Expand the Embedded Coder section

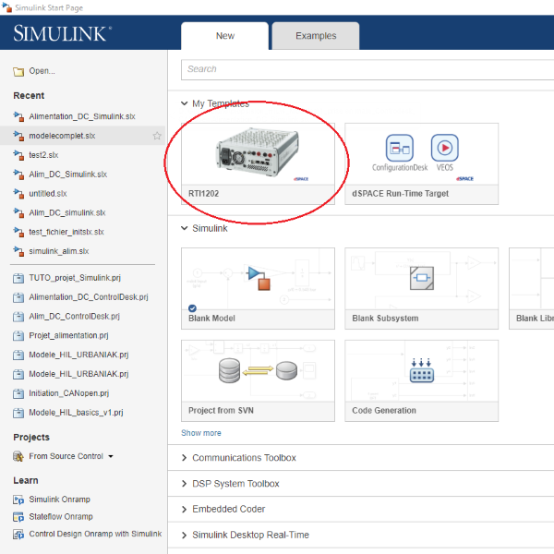click(x=184, y=509)
